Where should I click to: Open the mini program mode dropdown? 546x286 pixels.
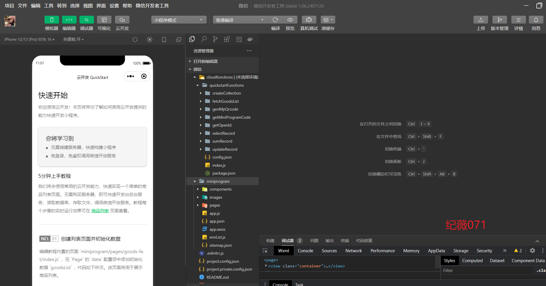179,20
